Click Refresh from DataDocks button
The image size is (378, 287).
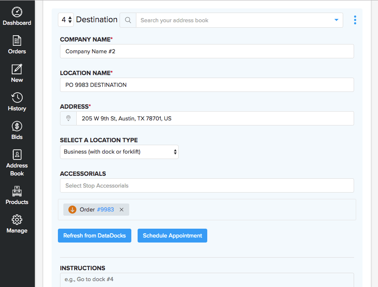pyautogui.click(x=94, y=236)
